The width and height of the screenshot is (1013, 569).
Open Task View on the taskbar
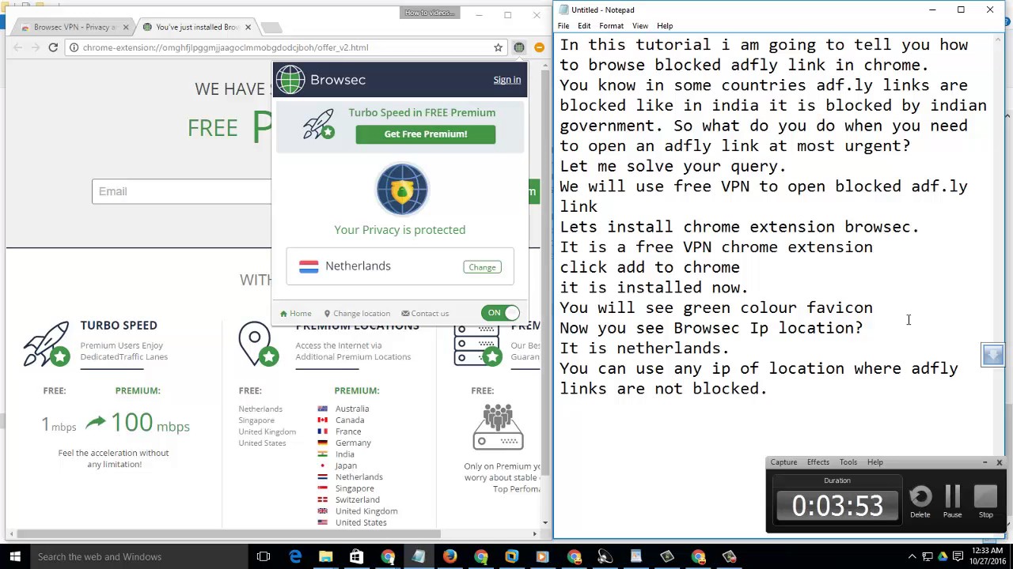(x=264, y=556)
